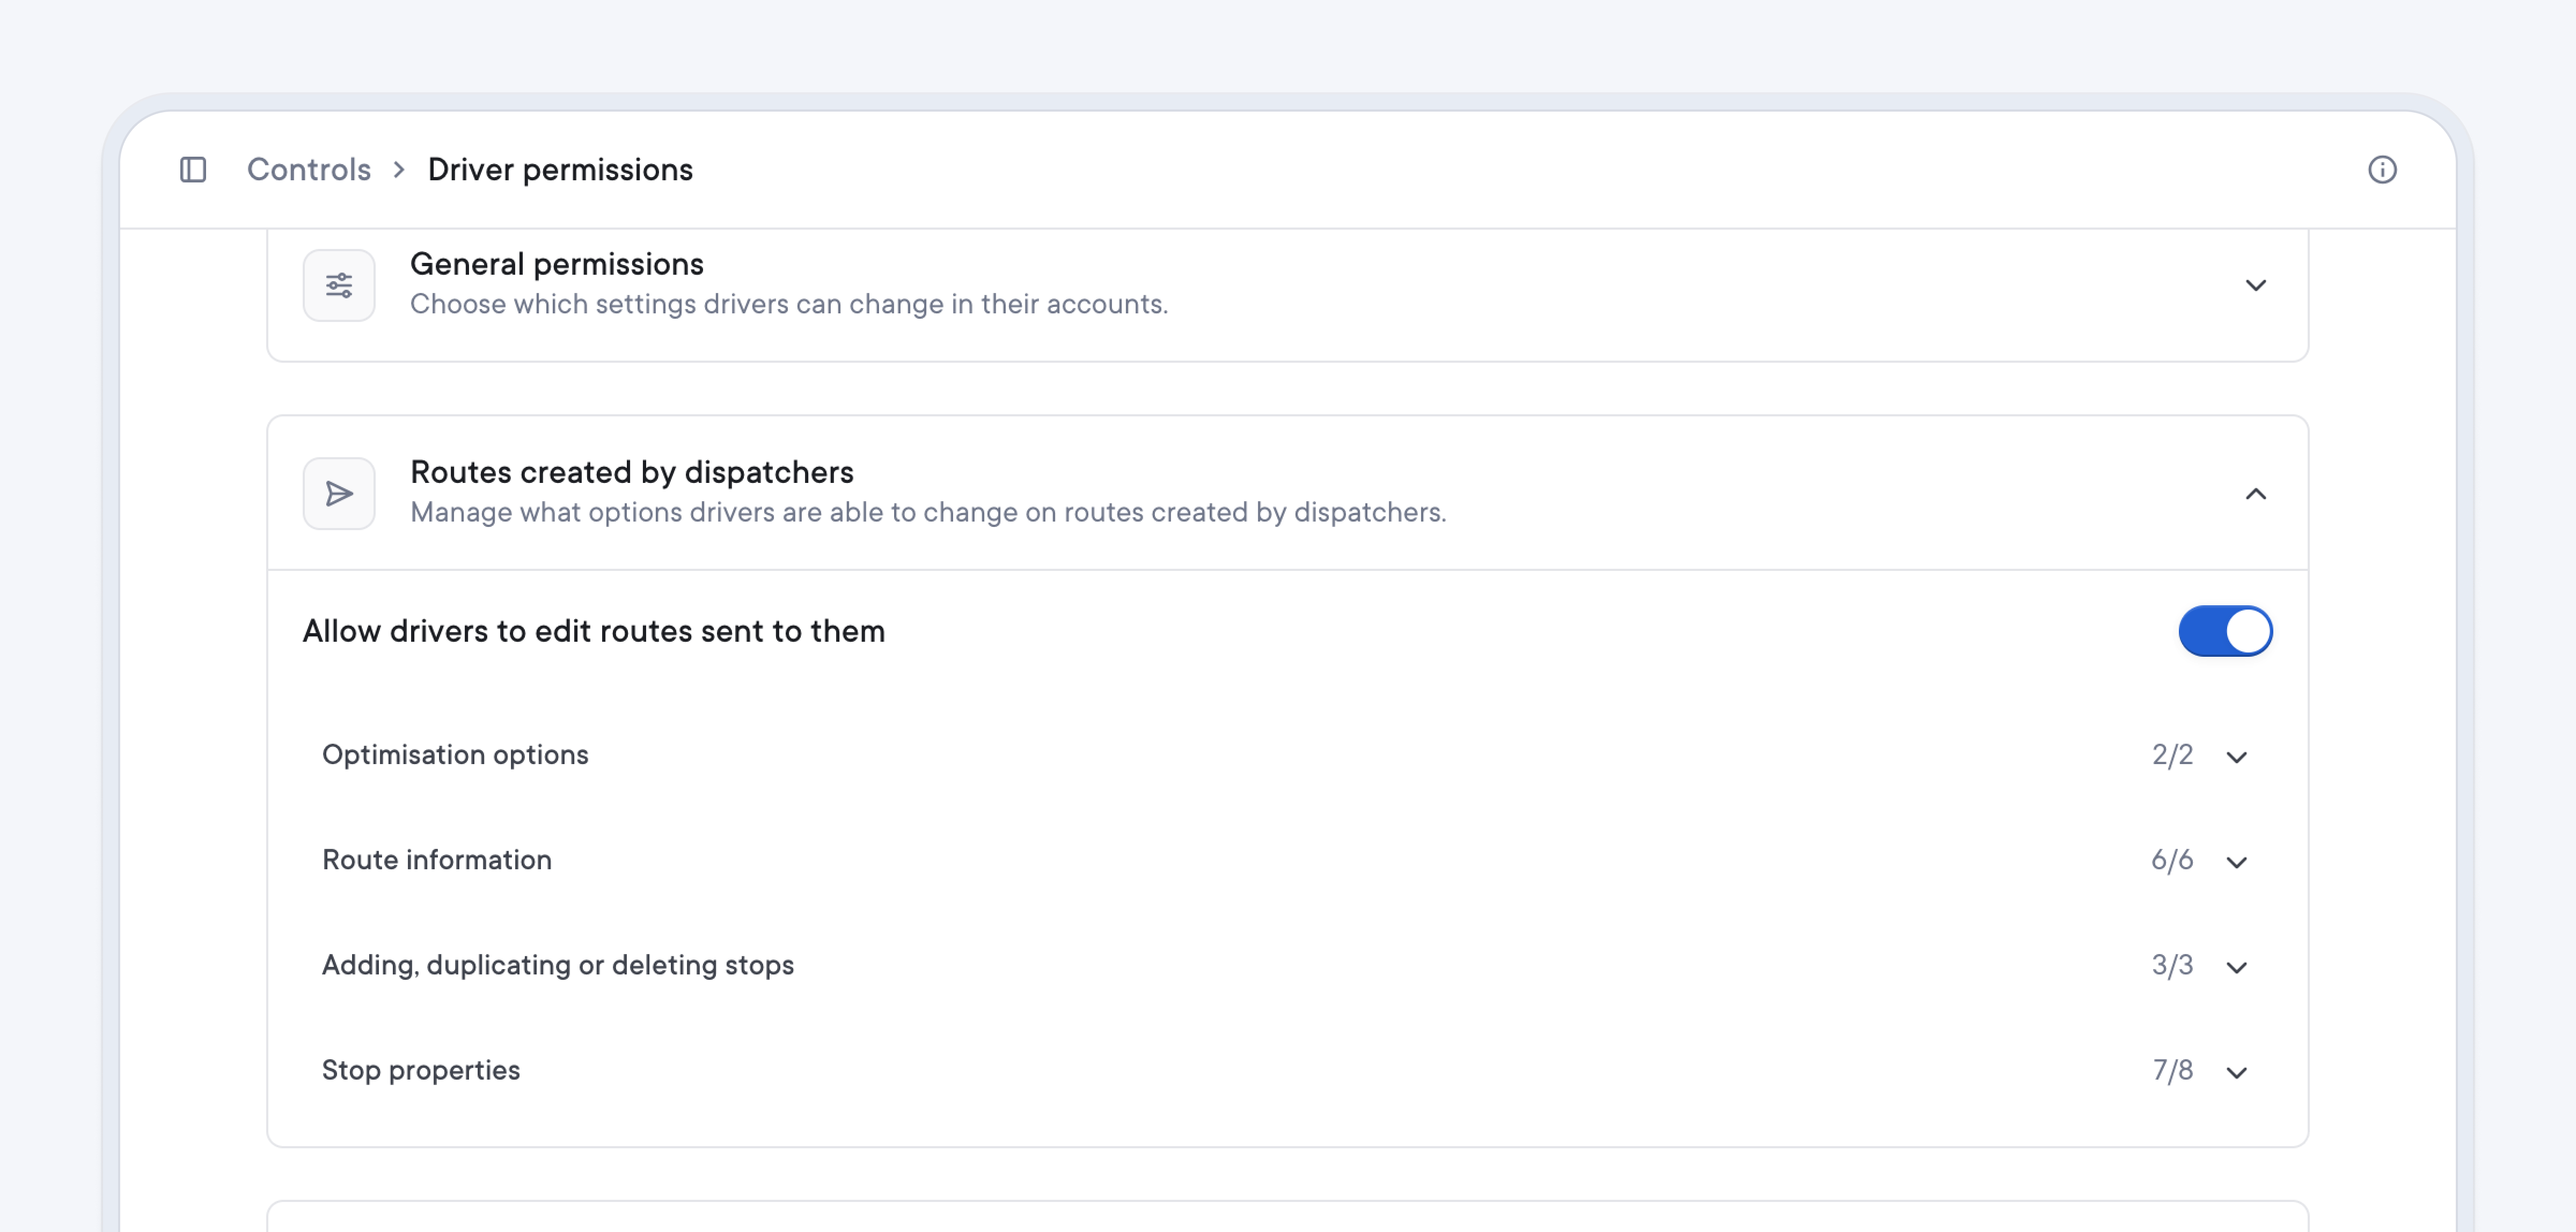Click the Routes created by dispatchers send icon
Image resolution: width=2576 pixels, height=1232 pixels.
pyautogui.click(x=339, y=494)
